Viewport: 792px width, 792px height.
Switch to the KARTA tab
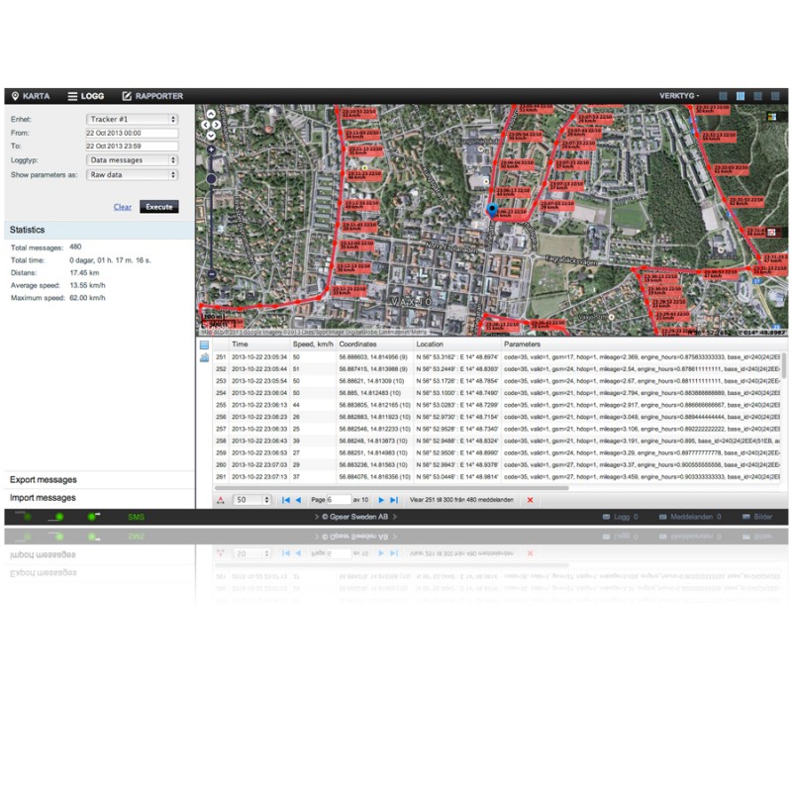(x=29, y=96)
